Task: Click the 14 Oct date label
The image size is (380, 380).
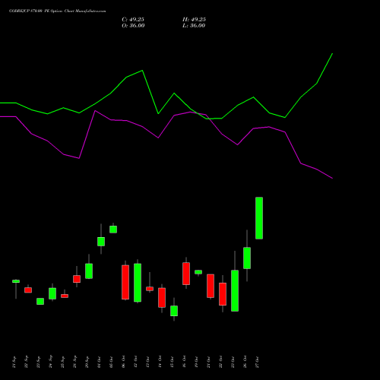Action: (160, 362)
